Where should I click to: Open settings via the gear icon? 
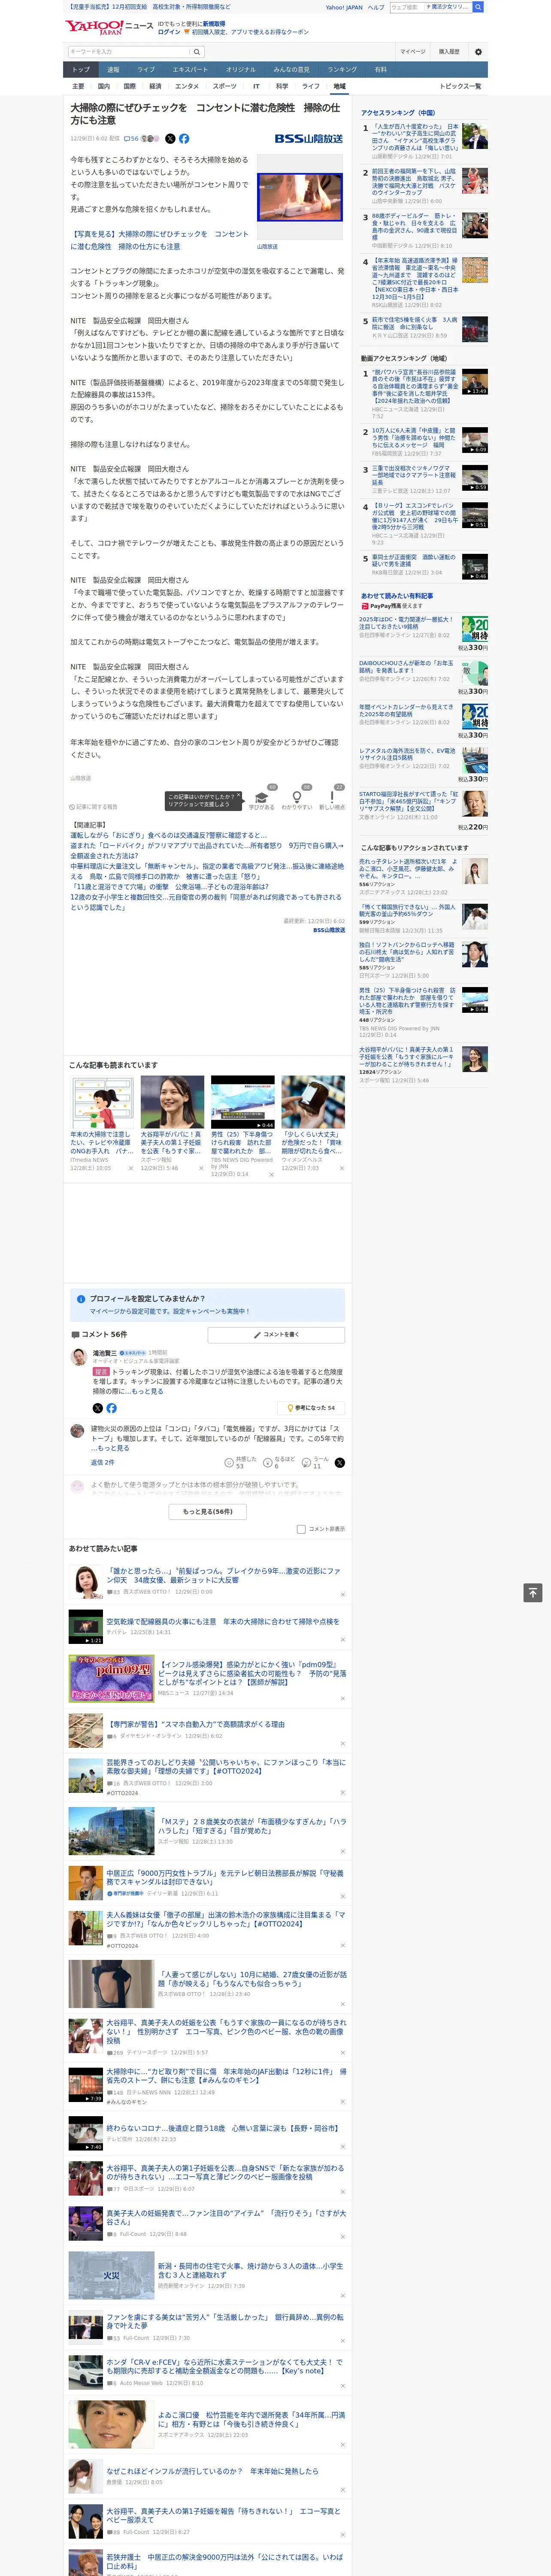477,52
